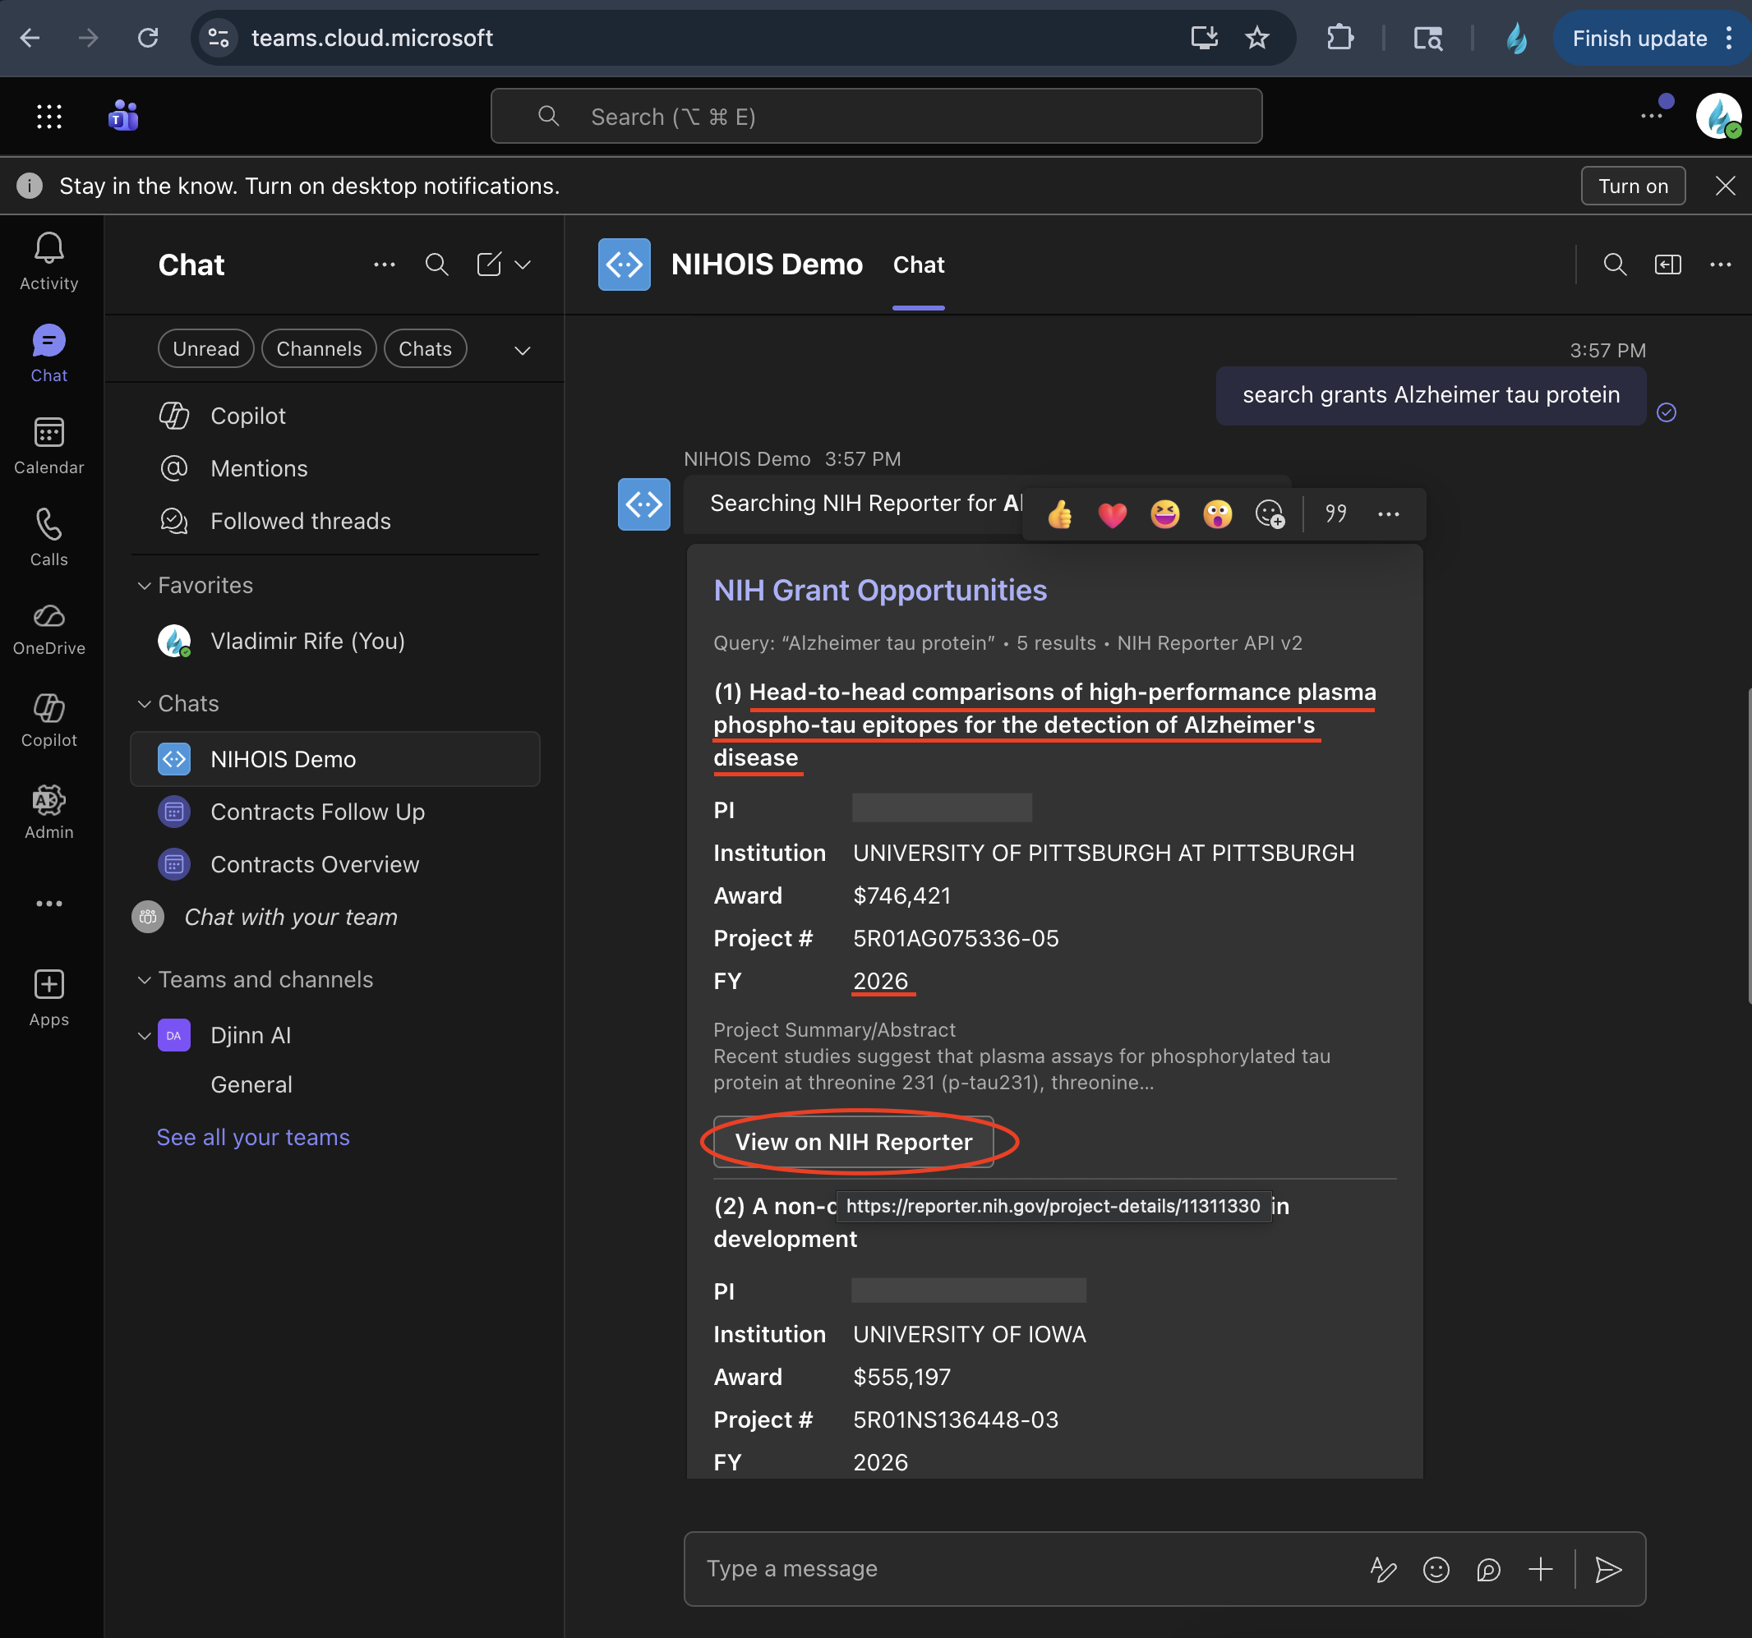The image size is (1752, 1638).
Task: Open chat in side panel icon
Action: (1667, 265)
